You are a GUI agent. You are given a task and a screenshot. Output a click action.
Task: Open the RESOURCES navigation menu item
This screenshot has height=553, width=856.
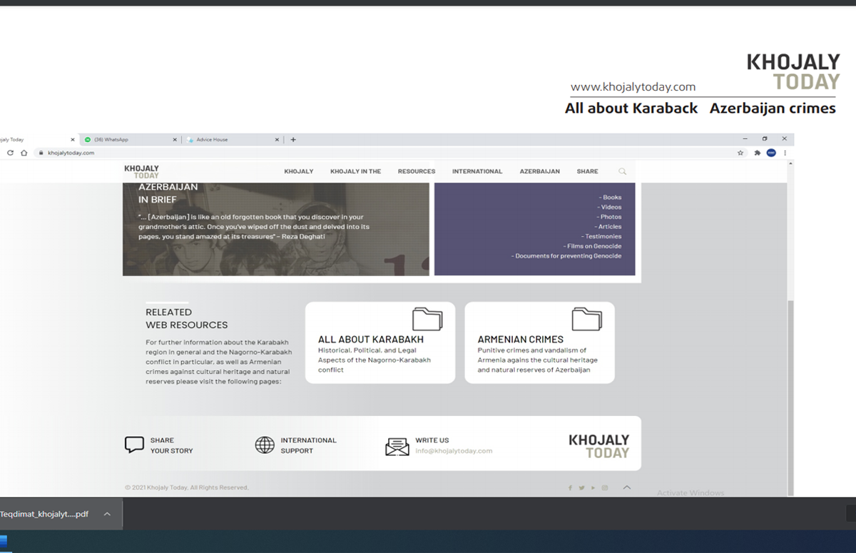pyautogui.click(x=417, y=171)
